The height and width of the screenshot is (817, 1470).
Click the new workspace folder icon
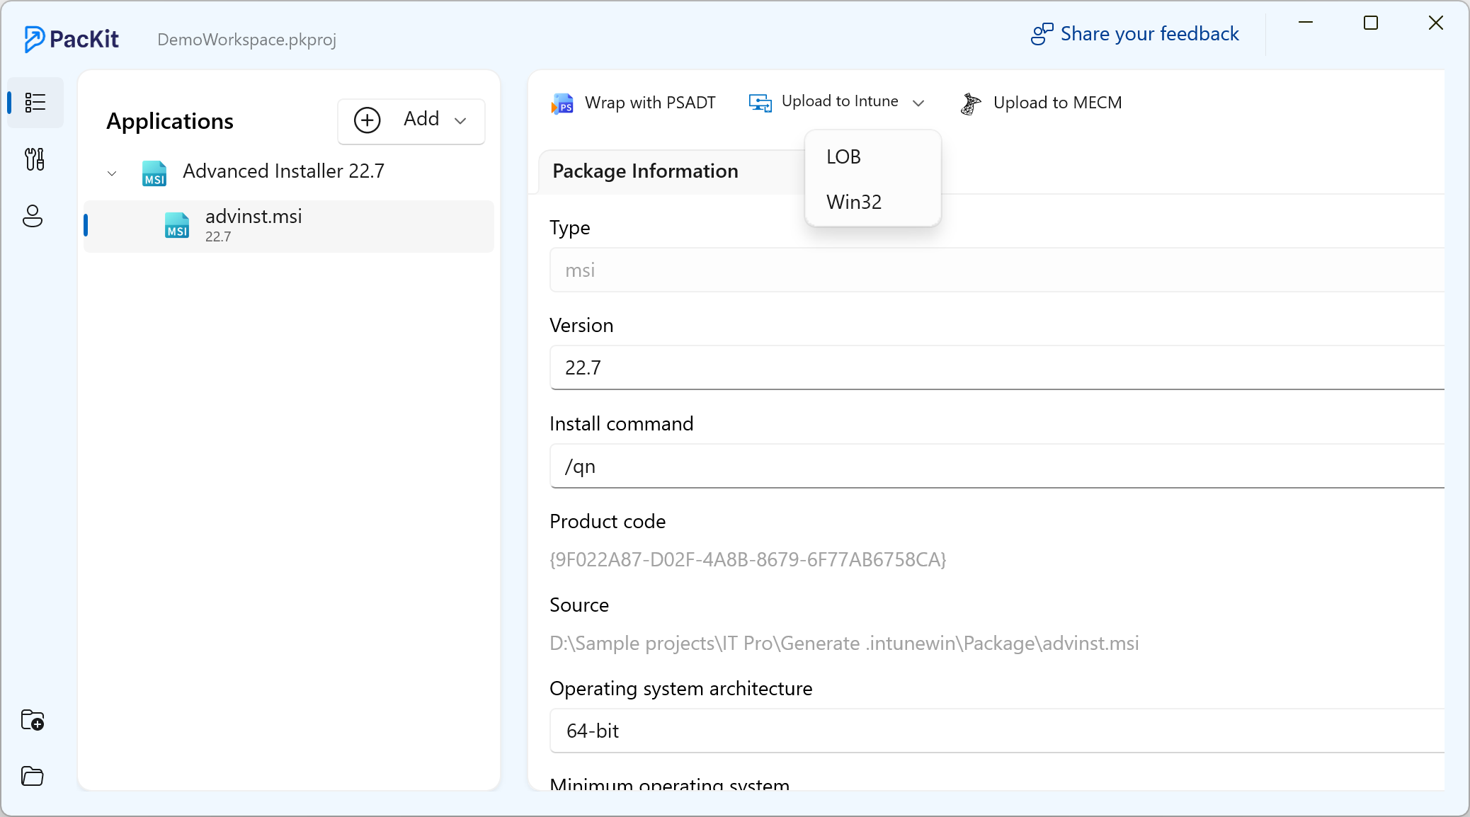point(33,720)
